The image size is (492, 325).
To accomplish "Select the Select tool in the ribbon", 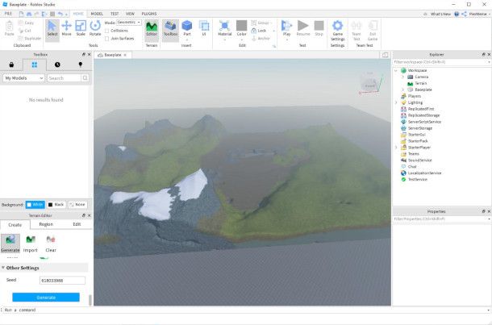I will (x=52, y=28).
